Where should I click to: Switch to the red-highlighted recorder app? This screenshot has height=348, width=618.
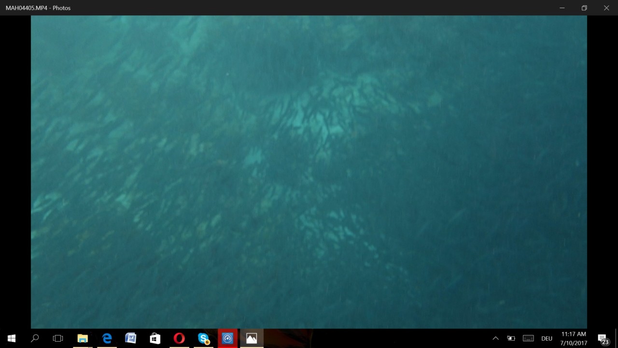tap(227, 338)
